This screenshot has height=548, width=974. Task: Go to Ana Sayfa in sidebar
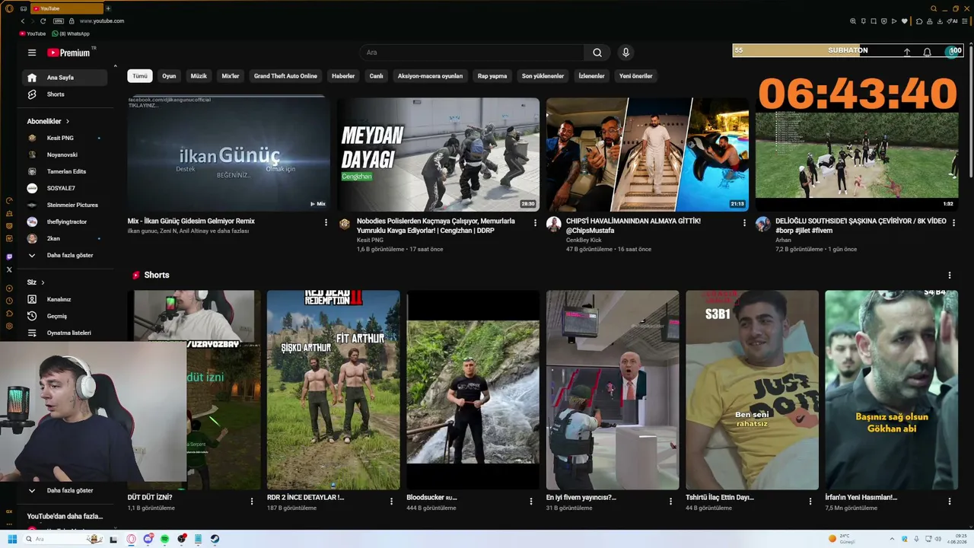(65, 78)
